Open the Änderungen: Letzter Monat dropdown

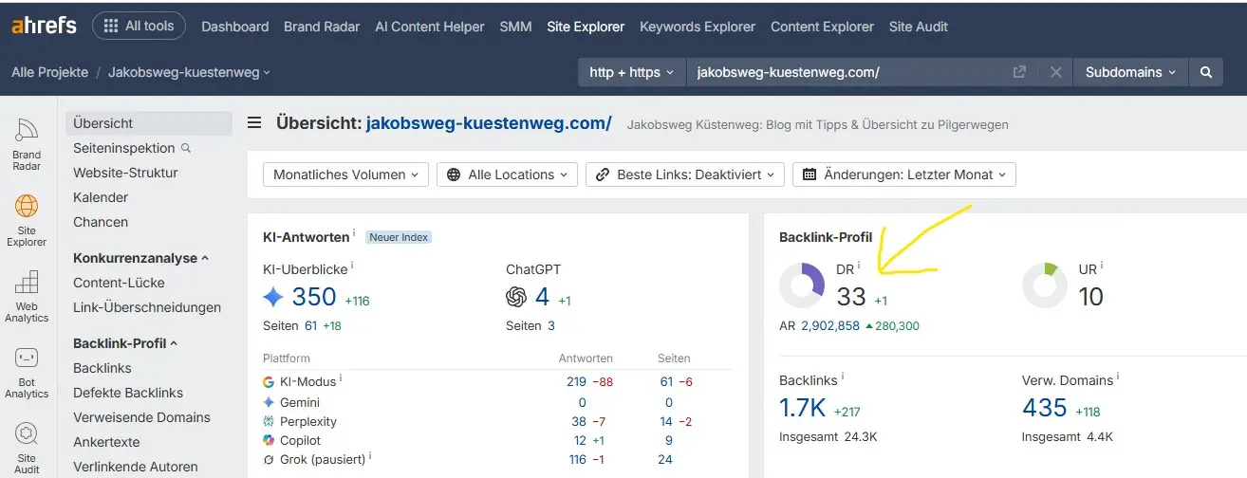(904, 175)
